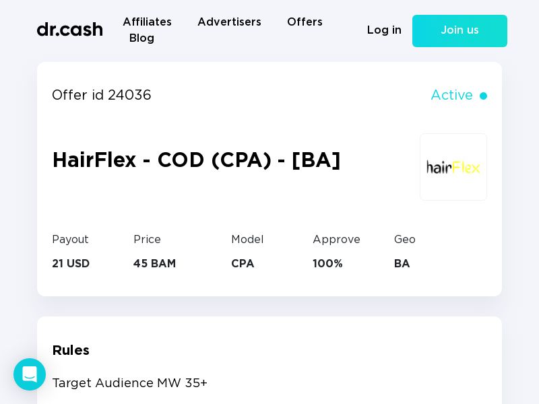Click the CPA model value

(x=243, y=263)
